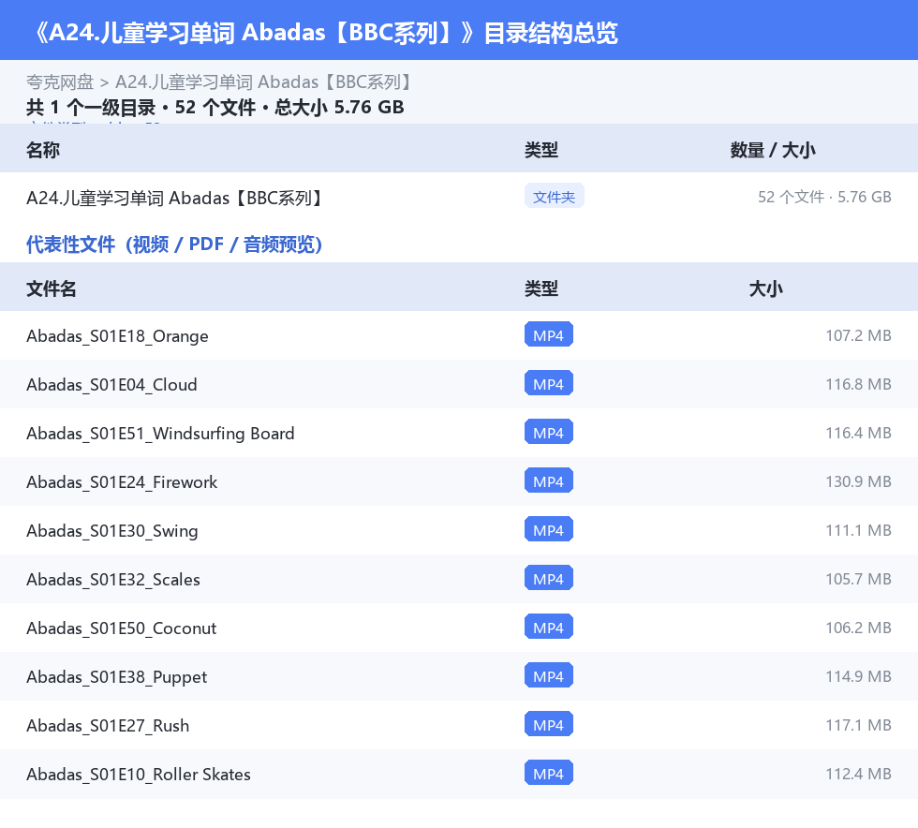The image size is (918, 828).
Task: Open the A24 folder breadcrumb entry
Action: [264, 82]
